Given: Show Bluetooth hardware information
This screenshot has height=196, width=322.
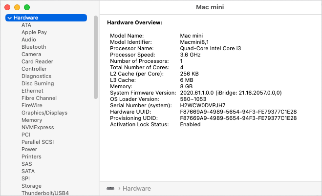Looking at the screenshot, I should tap(34, 47).
